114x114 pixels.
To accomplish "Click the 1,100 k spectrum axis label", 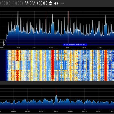I will tap(100, 47).
